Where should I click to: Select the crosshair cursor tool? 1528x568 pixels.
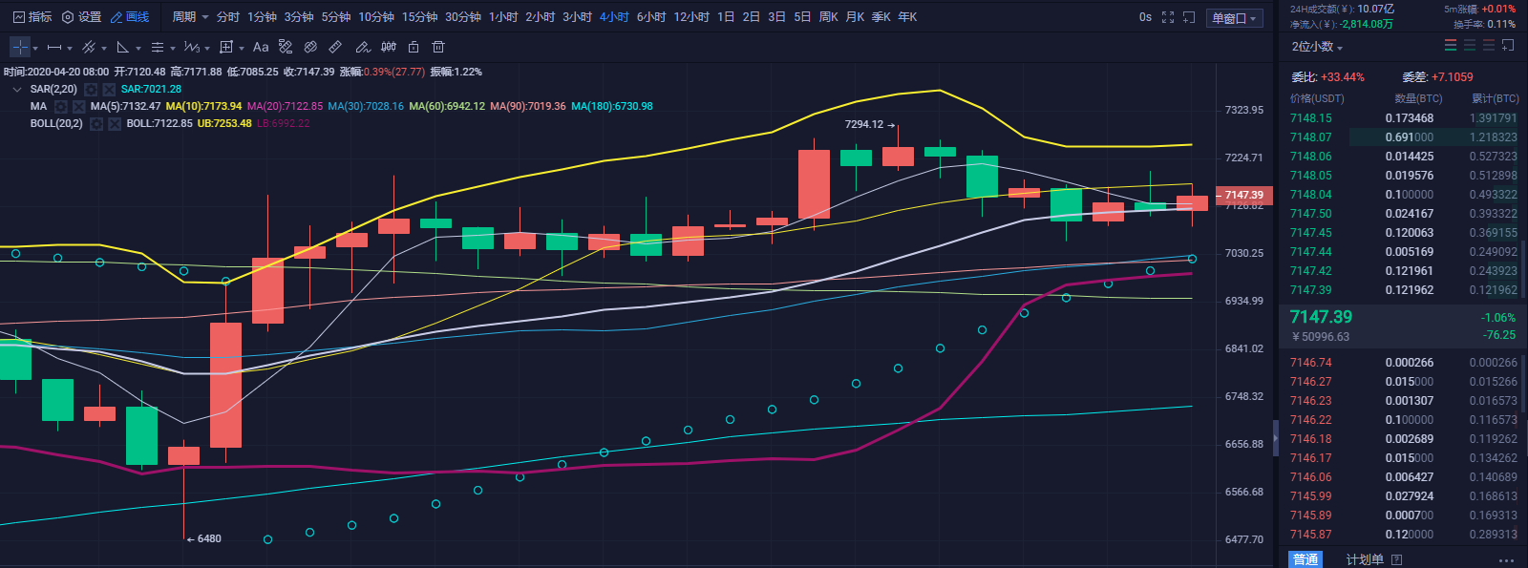point(20,47)
